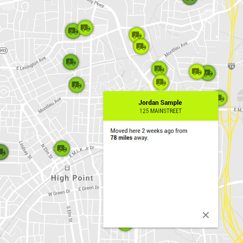
Task: Click the truck marker peeking below the info popup
Action: point(125,229)
